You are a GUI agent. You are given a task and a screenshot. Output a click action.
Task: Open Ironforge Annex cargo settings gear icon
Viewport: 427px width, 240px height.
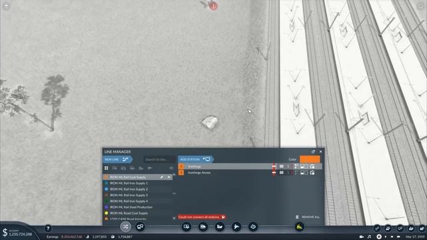coord(312,173)
